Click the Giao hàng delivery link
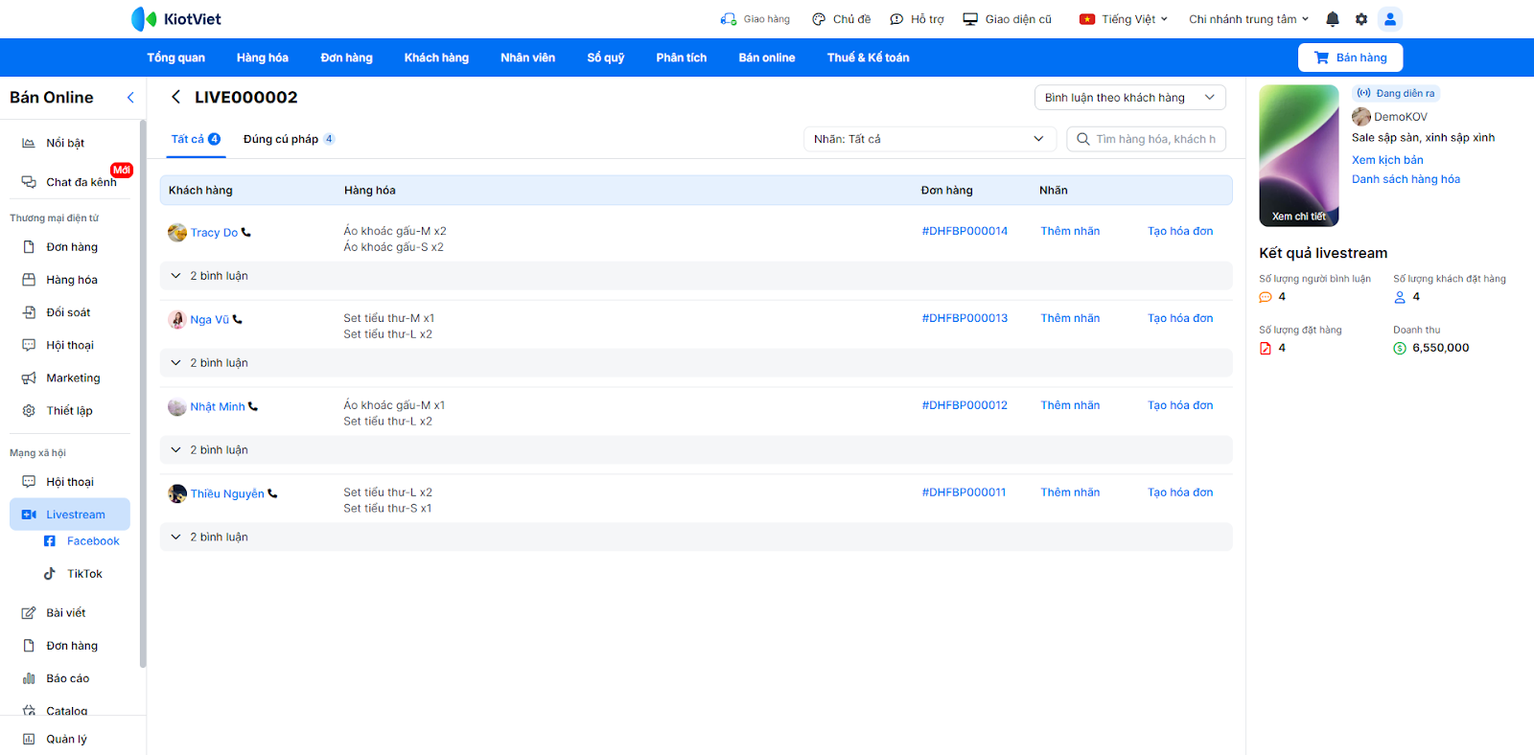 click(x=755, y=19)
